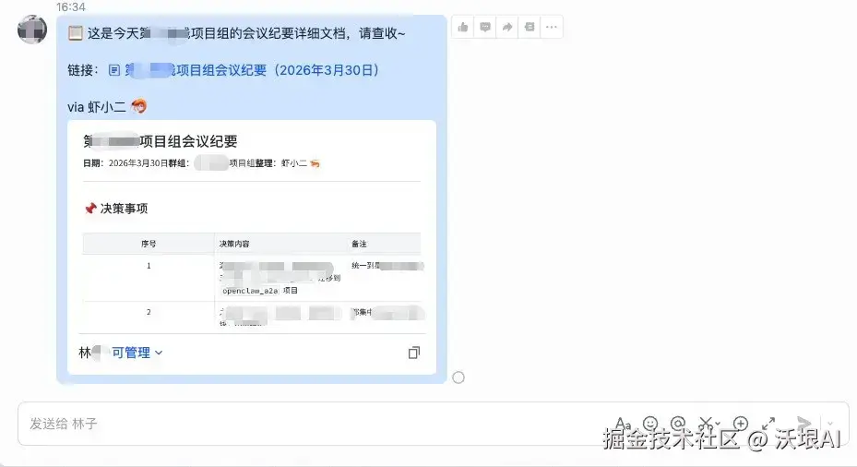
Task: Click the 备注 column header
Action: (x=359, y=244)
